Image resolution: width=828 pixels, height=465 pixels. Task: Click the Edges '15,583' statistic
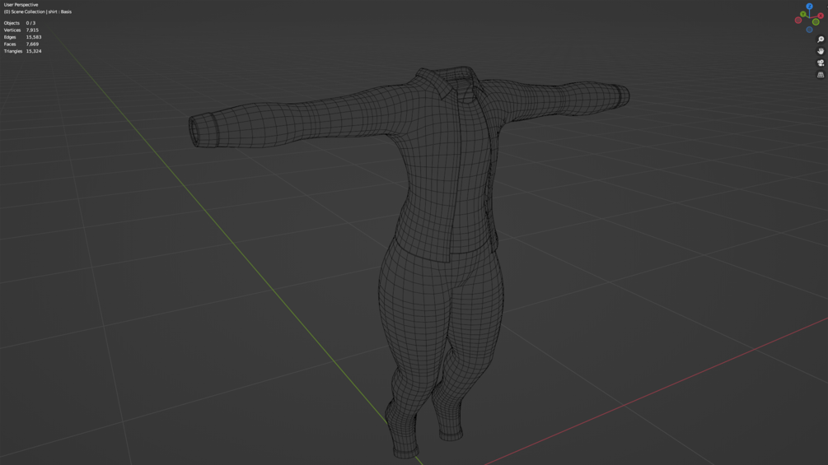tap(34, 37)
